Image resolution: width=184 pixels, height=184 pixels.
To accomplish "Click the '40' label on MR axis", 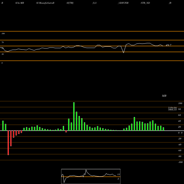I will point(180,121).
